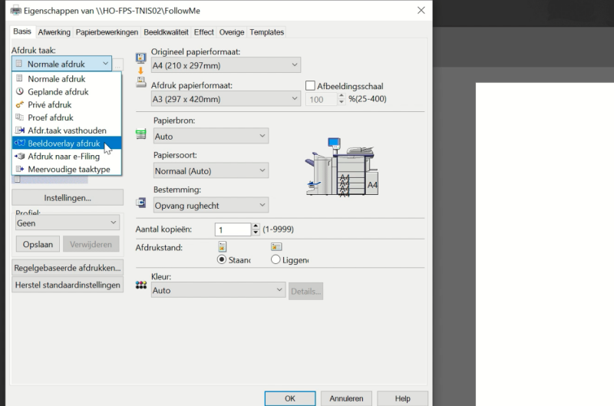Select Liggend landscape orientation radio button
This screenshot has height=406, width=614.
pyautogui.click(x=276, y=260)
